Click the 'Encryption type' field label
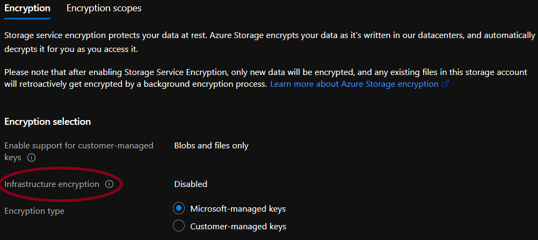Image resolution: width=538 pixels, height=240 pixels. (34, 211)
